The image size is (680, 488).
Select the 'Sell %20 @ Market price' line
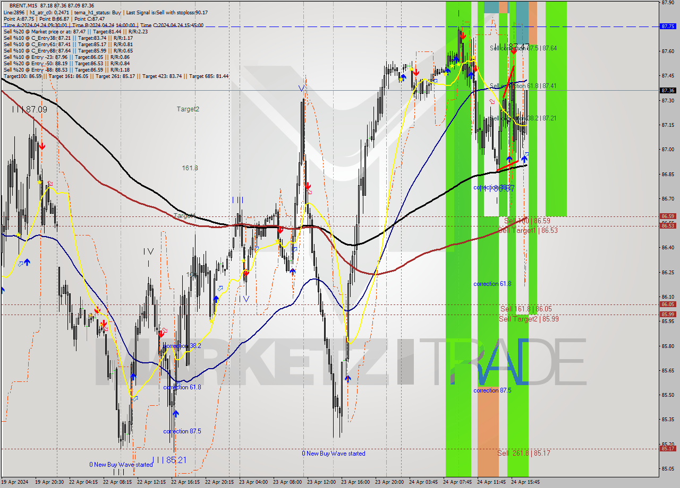pyautogui.click(x=75, y=31)
